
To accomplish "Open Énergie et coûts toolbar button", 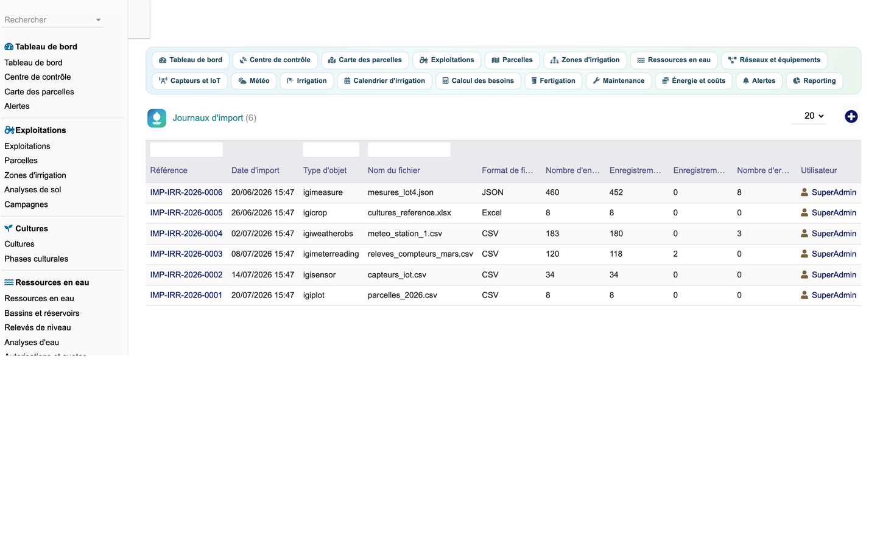I will point(694,81).
